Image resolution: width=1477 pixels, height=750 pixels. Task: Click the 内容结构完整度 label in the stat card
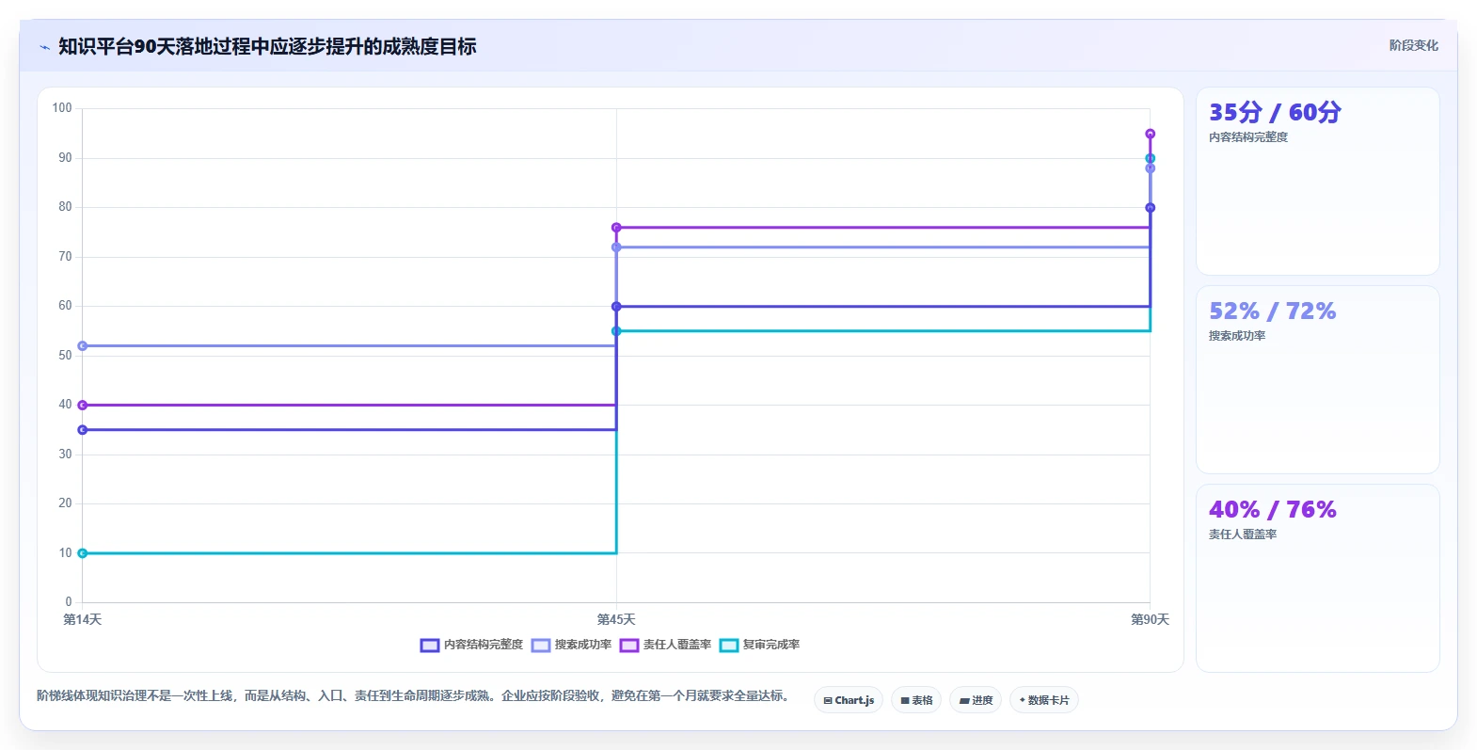[x=1248, y=137]
